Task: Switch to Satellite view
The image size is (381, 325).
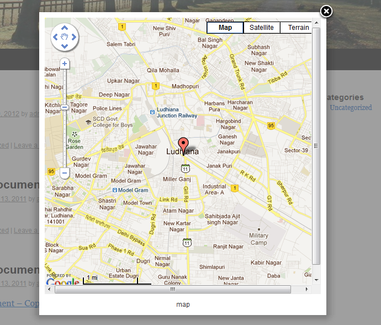Action: (261, 28)
